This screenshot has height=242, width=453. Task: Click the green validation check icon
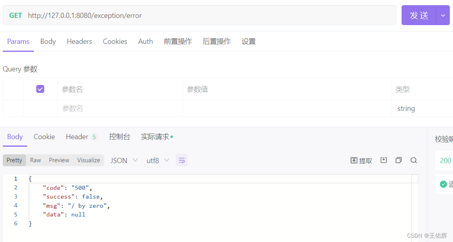click(x=443, y=184)
